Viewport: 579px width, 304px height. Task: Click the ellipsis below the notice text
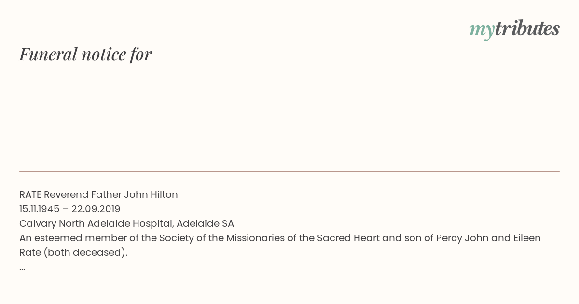(22, 267)
